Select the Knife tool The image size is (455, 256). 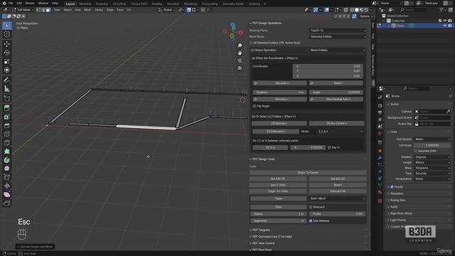point(6,143)
